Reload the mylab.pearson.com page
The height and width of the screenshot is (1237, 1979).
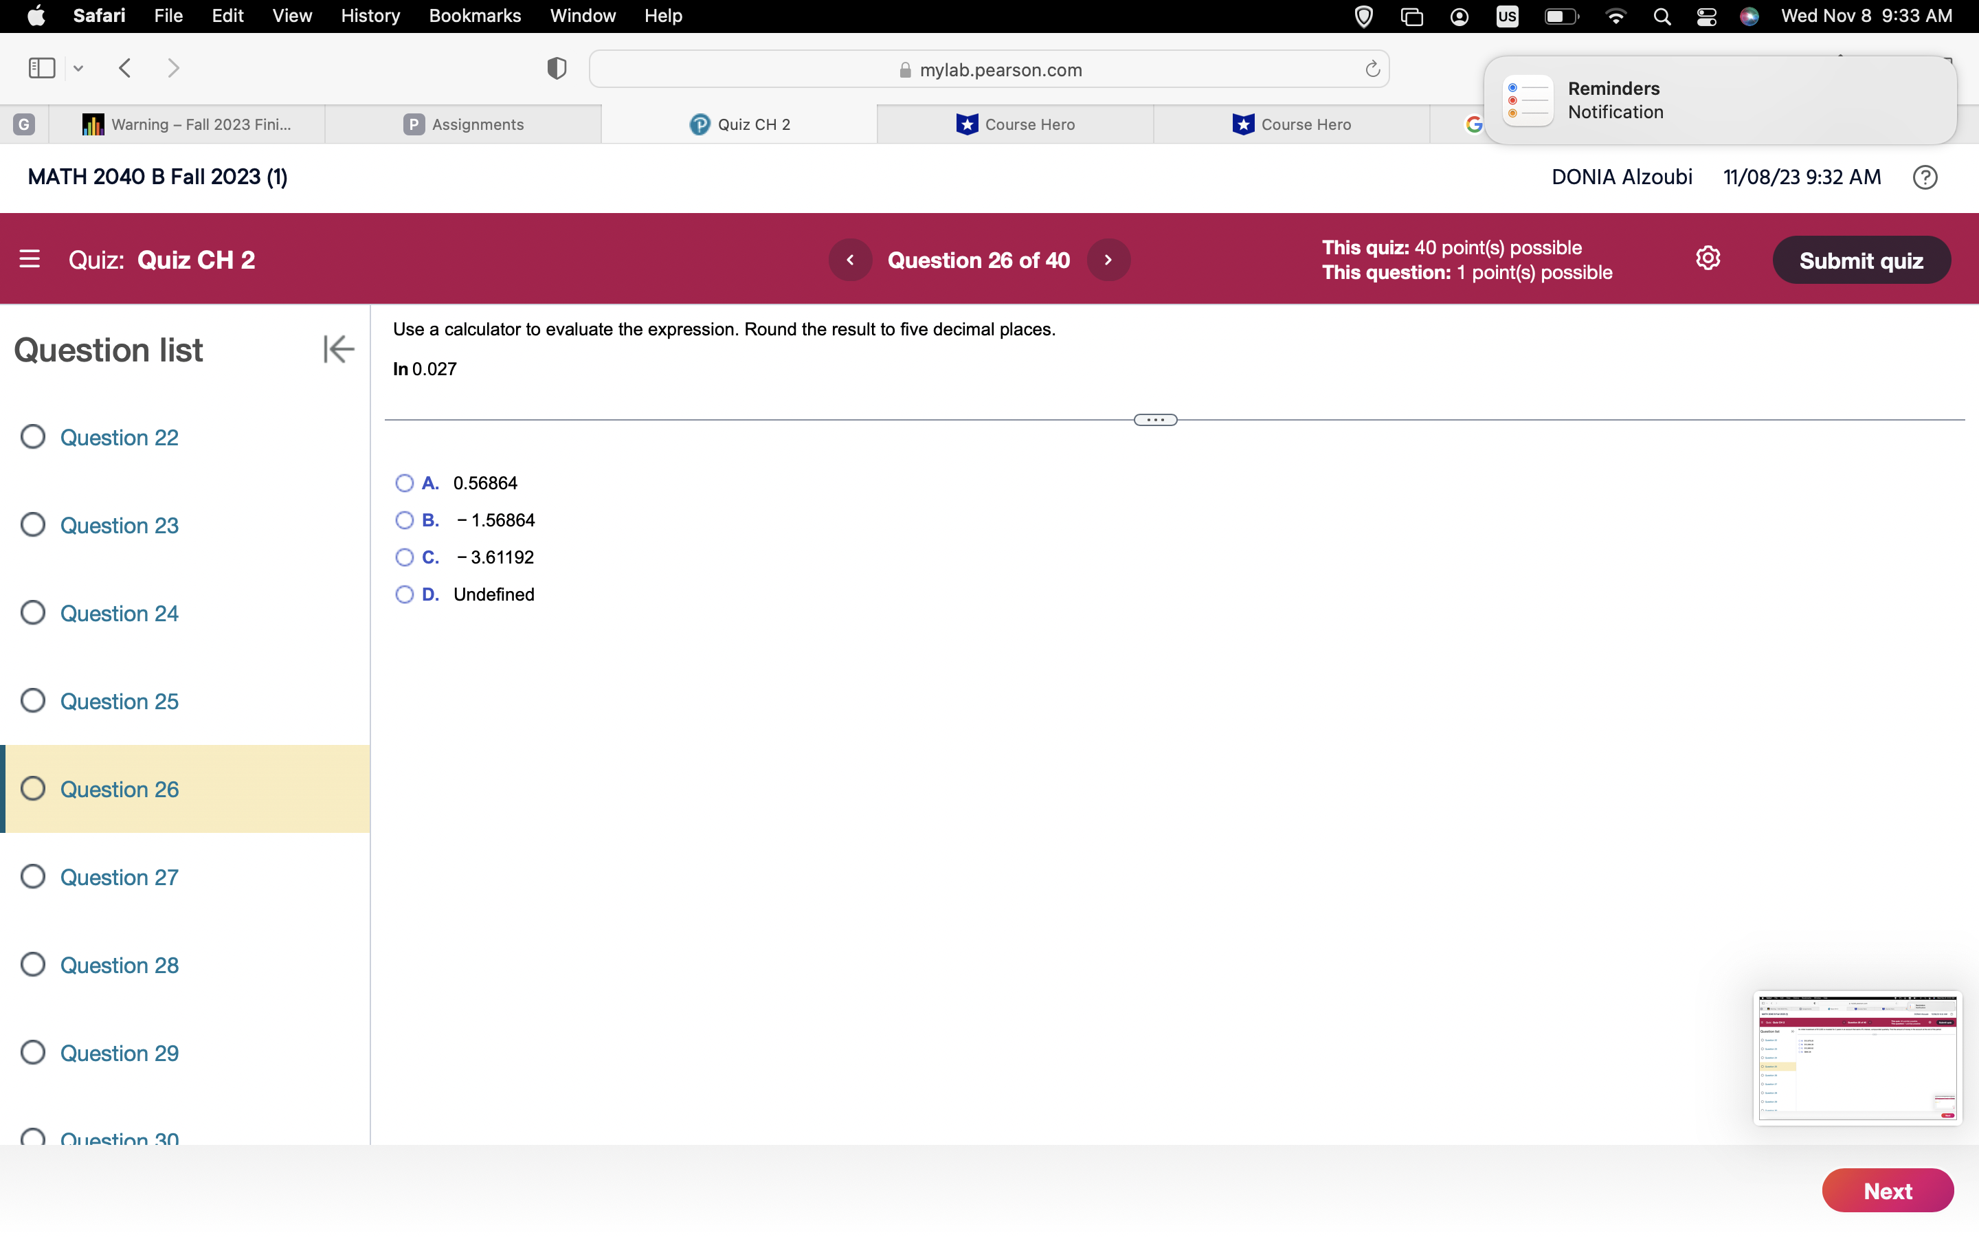1372,69
